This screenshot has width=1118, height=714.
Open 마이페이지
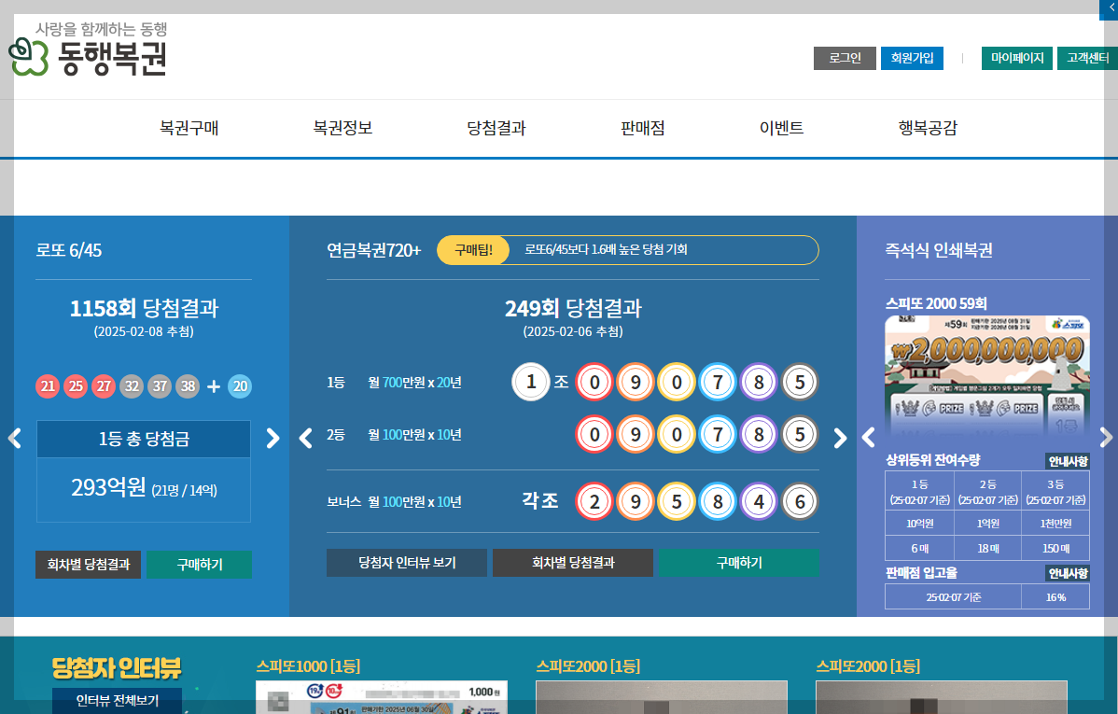click(1017, 58)
